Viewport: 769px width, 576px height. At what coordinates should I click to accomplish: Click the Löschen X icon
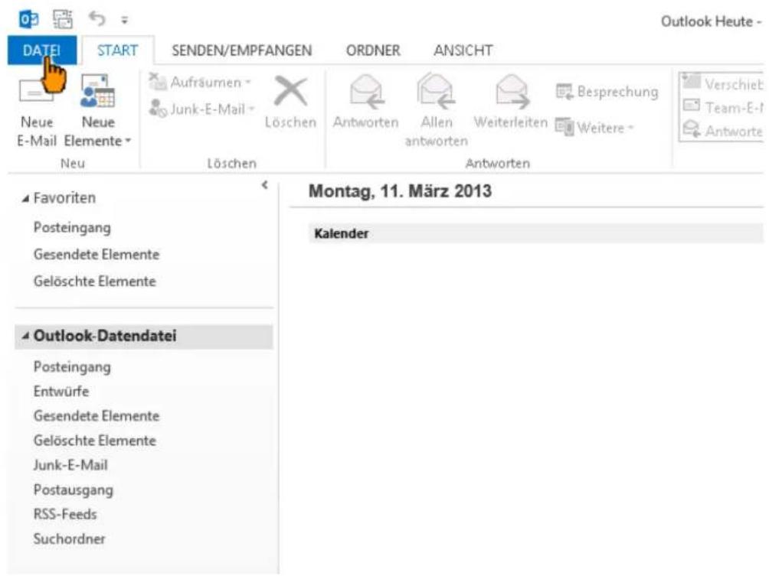coord(290,91)
